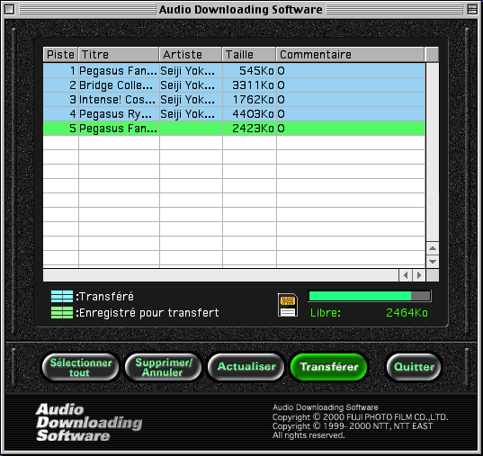Refresh list with Actualiser button
Screen dimensions: 483x456
point(246,367)
